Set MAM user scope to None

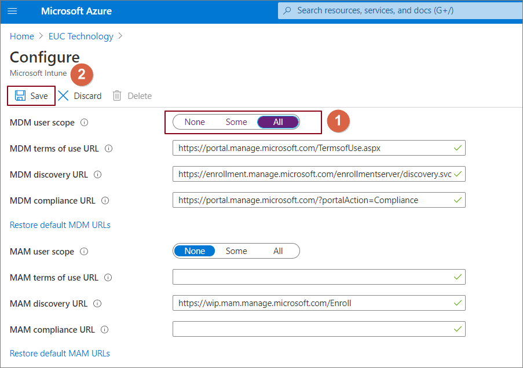pos(195,251)
